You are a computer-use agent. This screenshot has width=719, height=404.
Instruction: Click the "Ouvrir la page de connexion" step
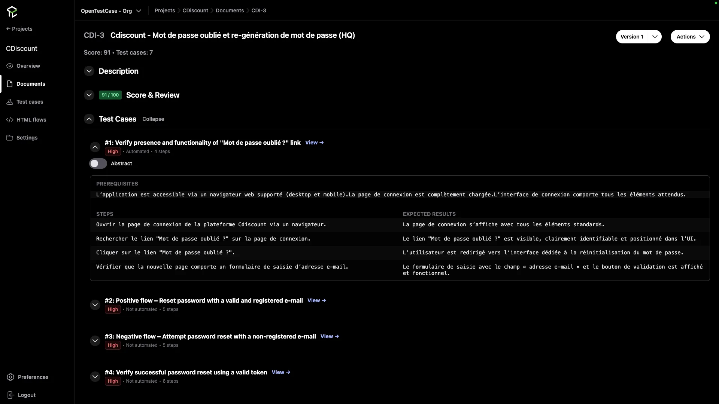tap(211, 225)
